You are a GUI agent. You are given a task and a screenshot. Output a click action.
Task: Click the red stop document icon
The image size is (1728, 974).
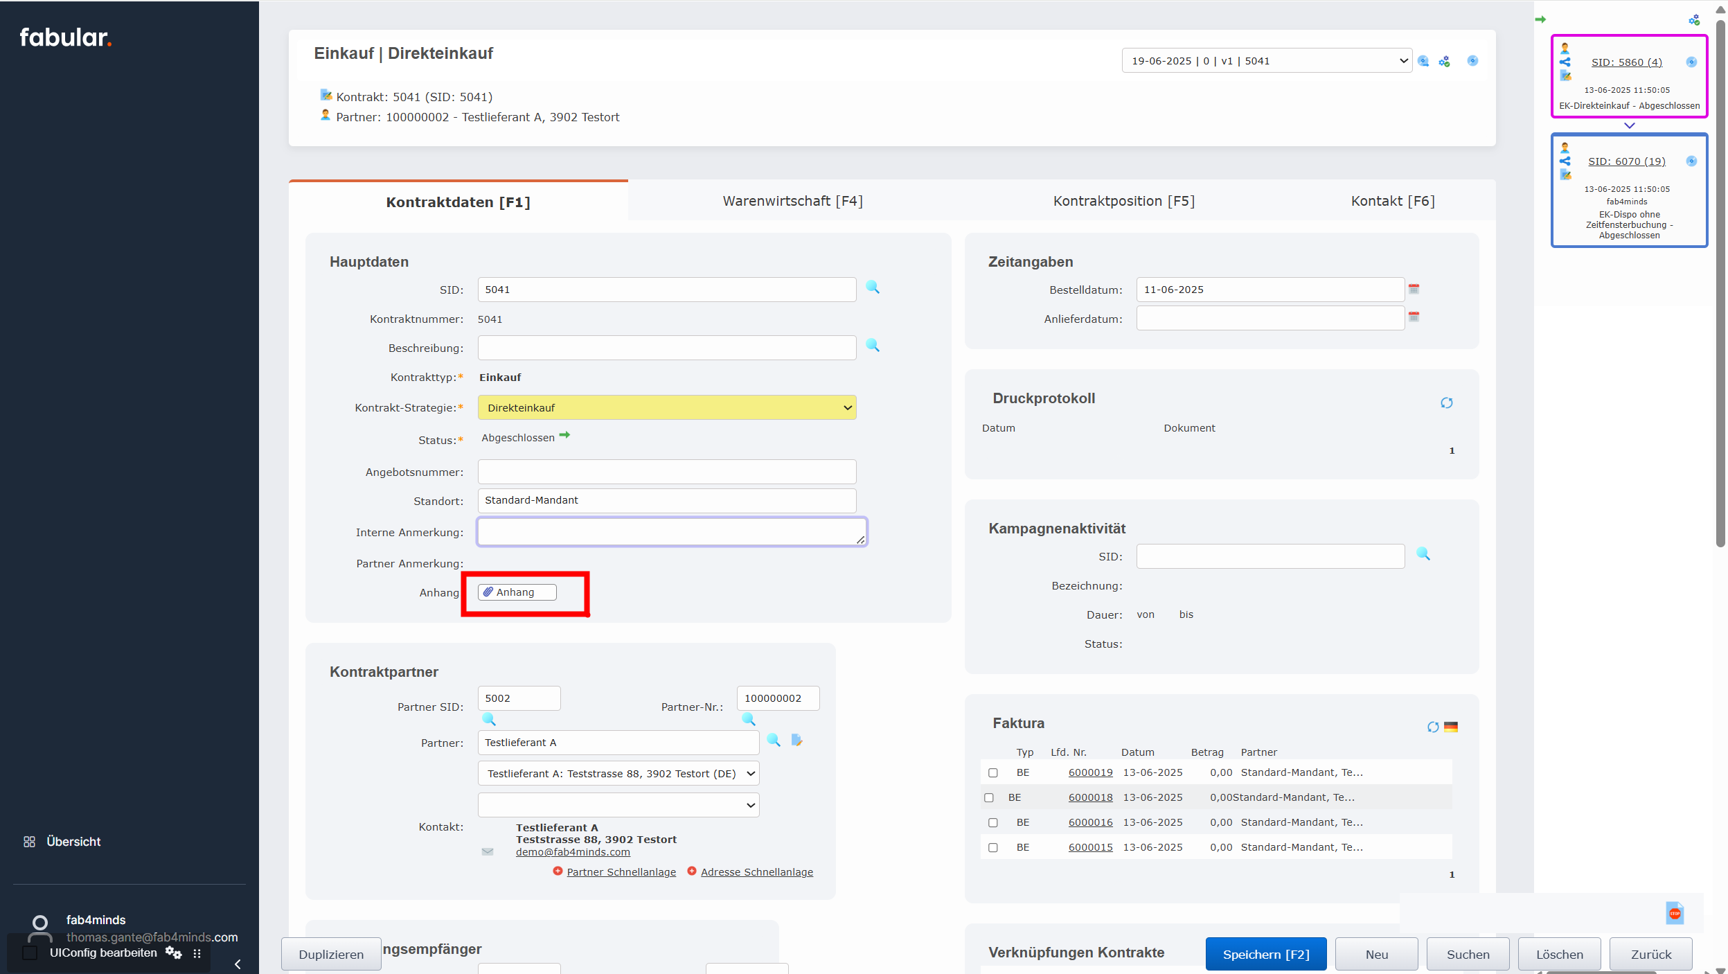(x=1674, y=913)
